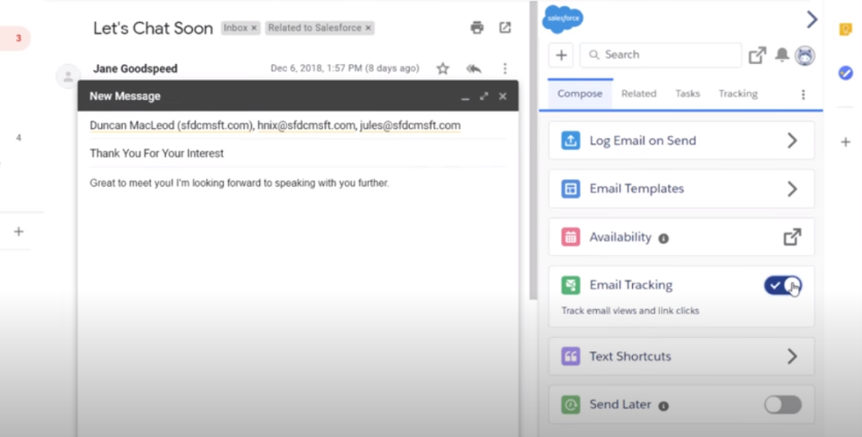
Task: Expand the Log Email on Send option
Action: coord(791,141)
